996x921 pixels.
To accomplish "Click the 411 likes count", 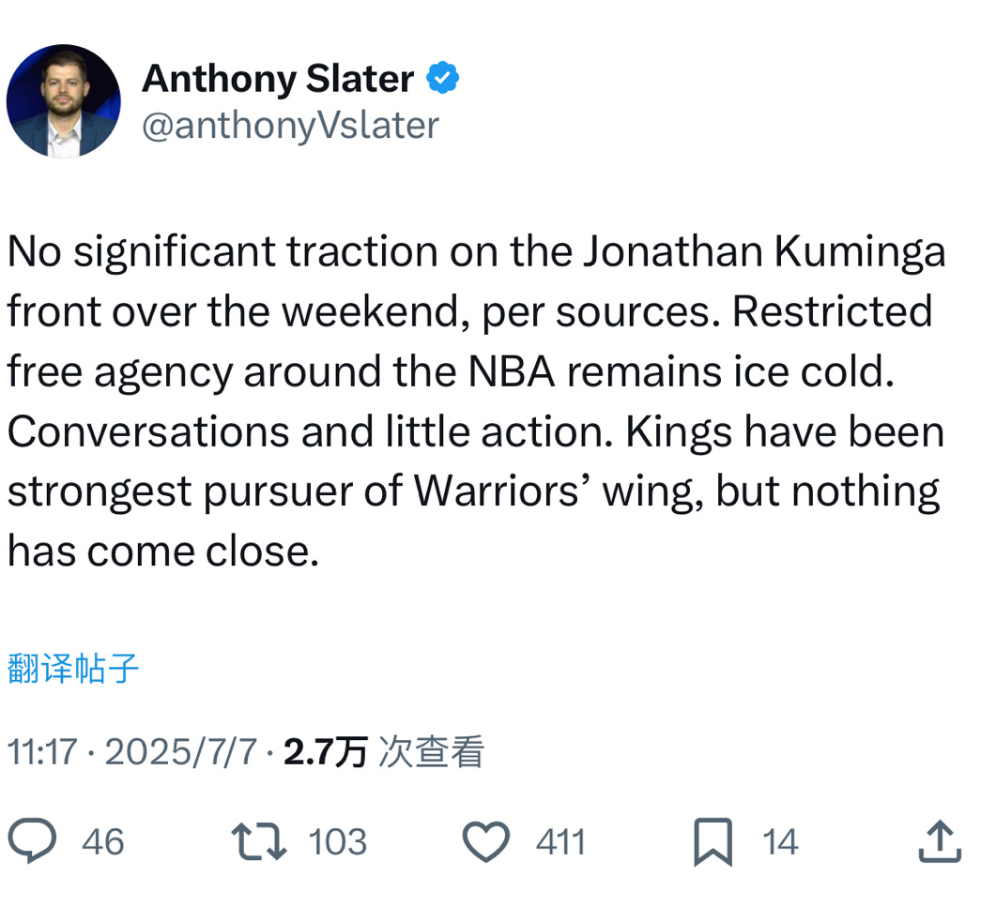I will [x=560, y=842].
